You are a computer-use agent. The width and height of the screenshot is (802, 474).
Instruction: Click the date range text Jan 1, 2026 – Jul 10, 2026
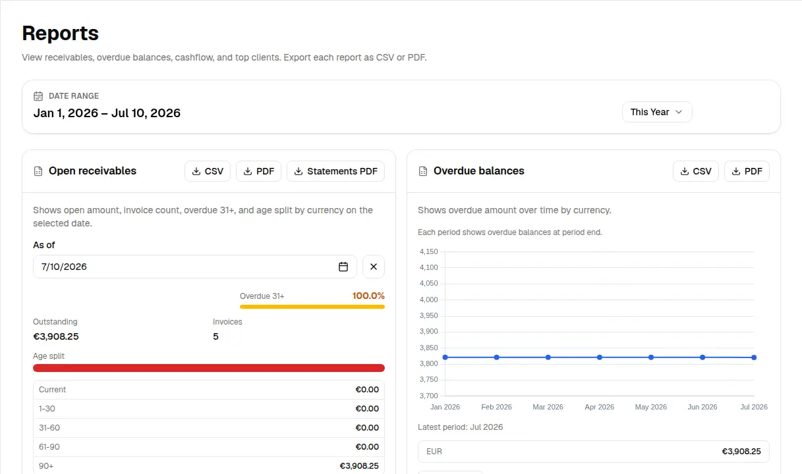(107, 113)
